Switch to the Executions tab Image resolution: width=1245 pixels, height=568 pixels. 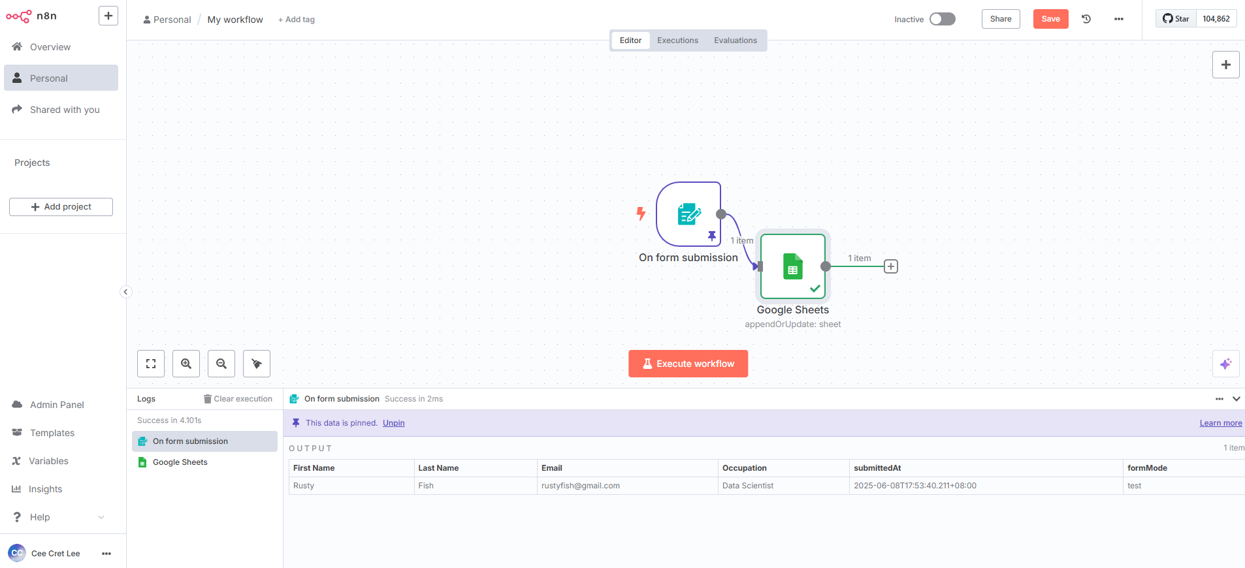(677, 40)
